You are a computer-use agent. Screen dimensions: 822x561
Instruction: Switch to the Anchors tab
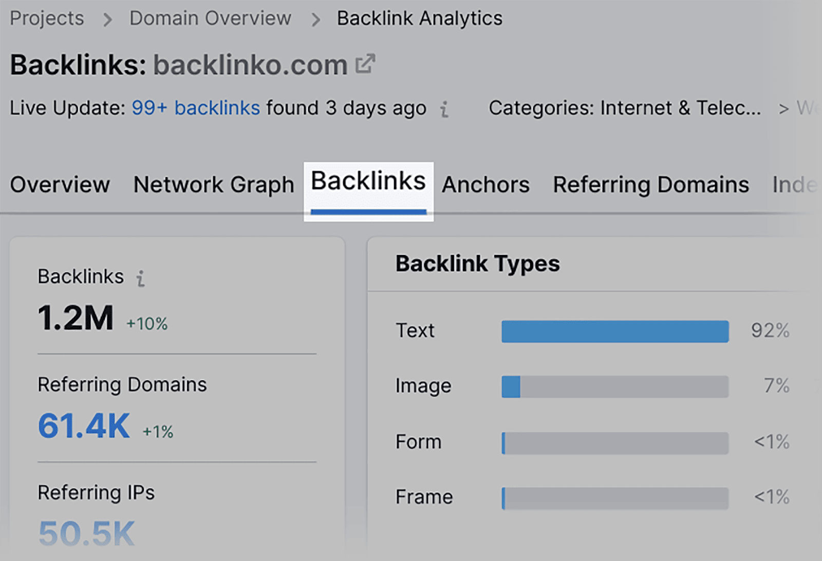(x=485, y=185)
